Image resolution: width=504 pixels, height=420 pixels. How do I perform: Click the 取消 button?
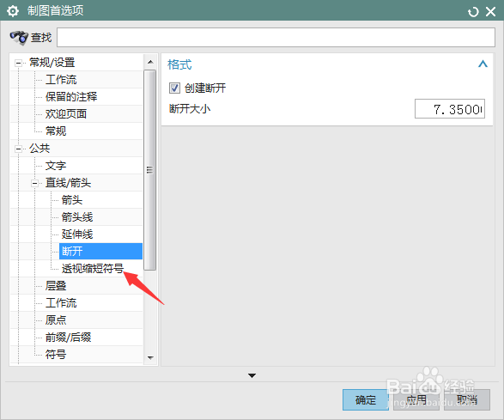pos(467,399)
